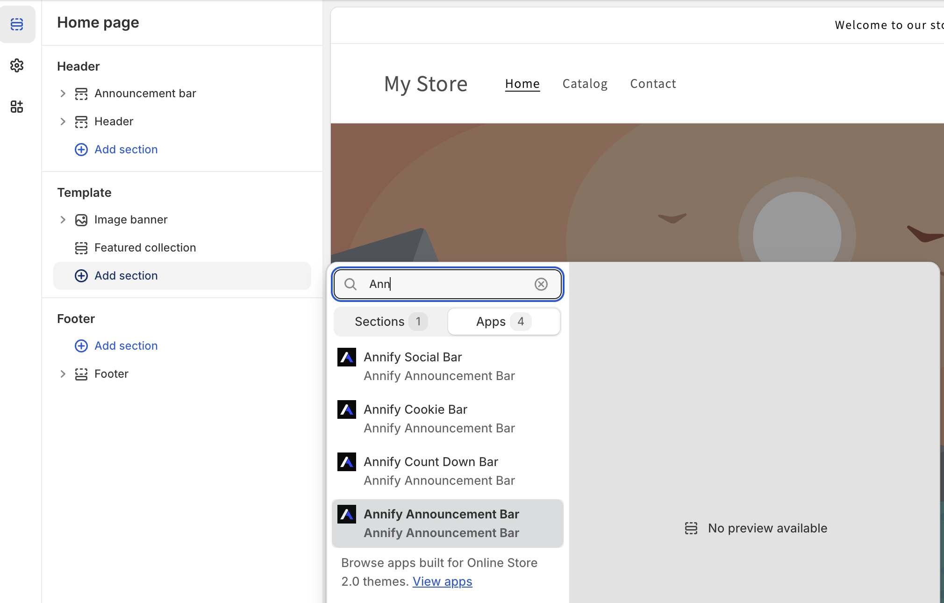Viewport: 944px width, 603px height.
Task: Select Annify Count Down Bar from results
Action: click(x=448, y=471)
